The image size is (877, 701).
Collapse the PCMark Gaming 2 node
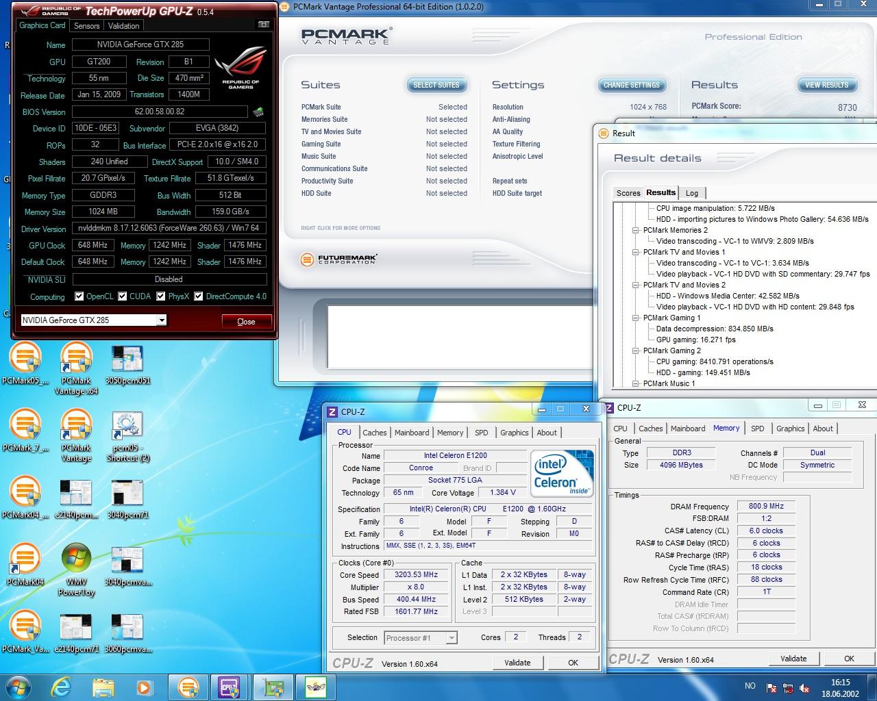coord(636,350)
